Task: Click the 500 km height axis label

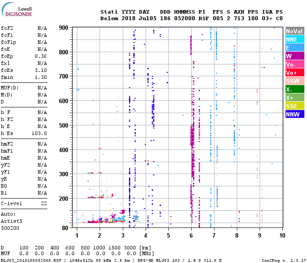Action: (64, 125)
